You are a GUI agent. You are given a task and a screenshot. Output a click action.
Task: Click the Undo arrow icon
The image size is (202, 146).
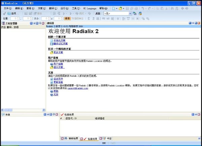tap(143, 8)
